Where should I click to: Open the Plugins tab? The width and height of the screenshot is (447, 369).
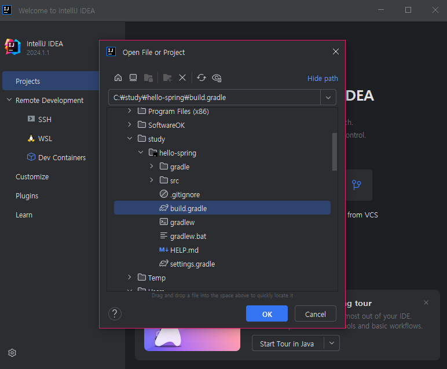pyautogui.click(x=27, y=195)
